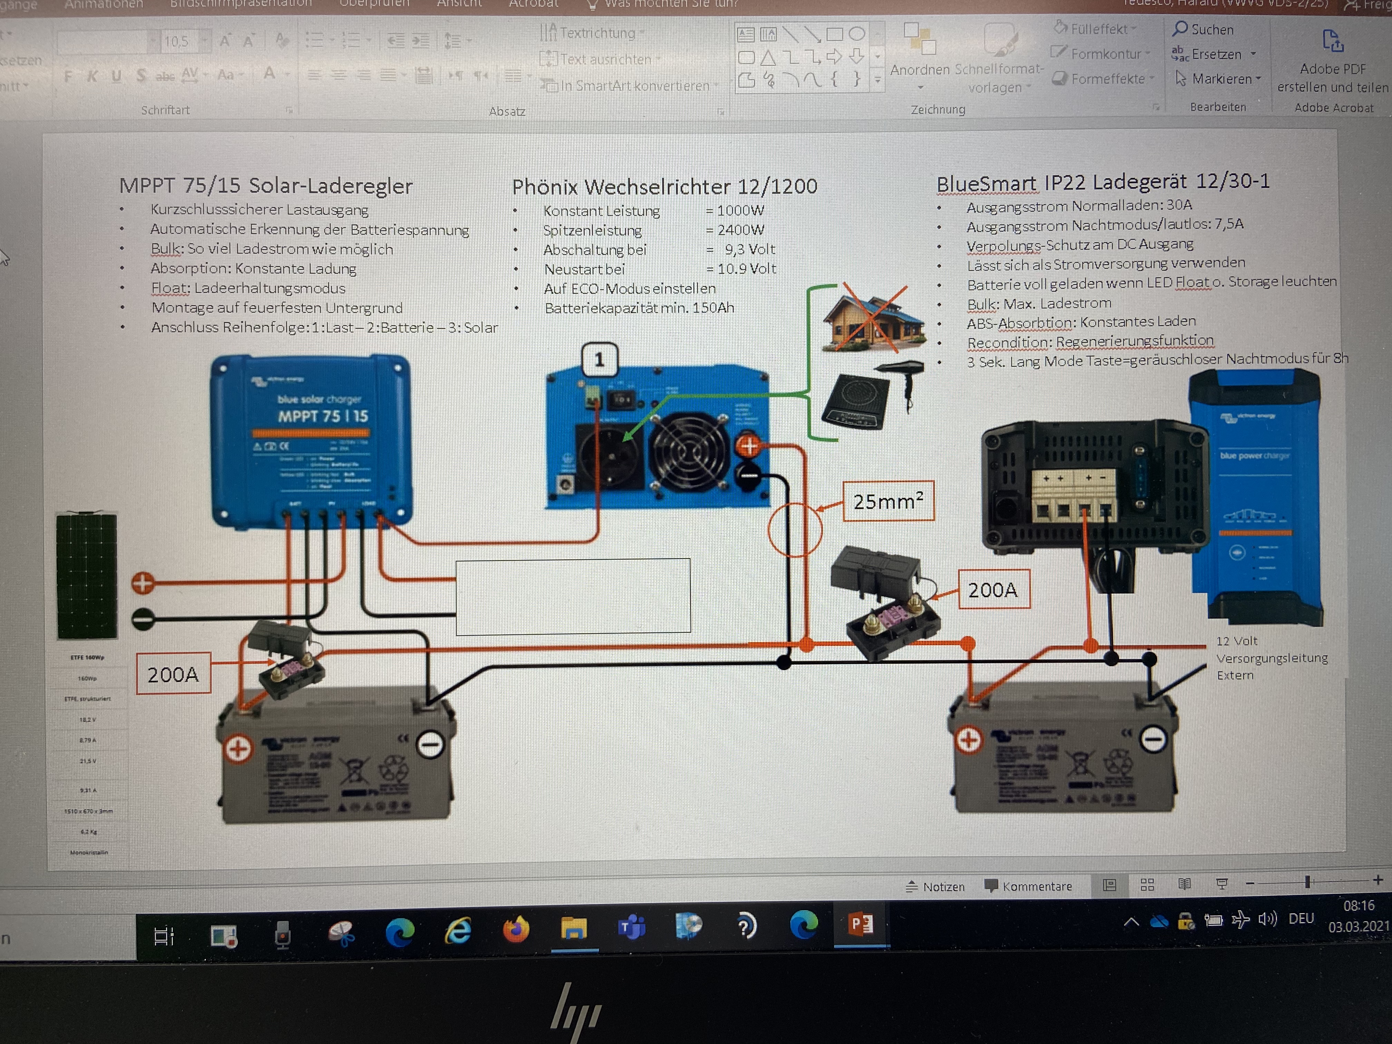The width and height of the screenshot is (1392, 1044).
Task: Select the triangle shape
Action: 768,58
